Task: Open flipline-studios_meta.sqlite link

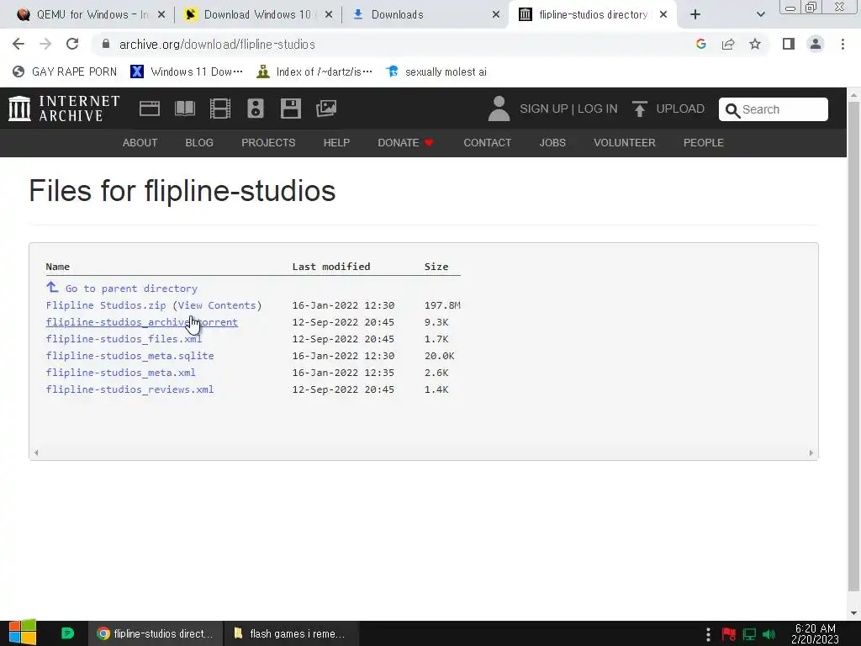Action: click(129, 356)
